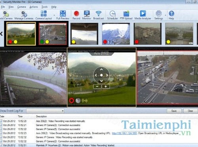Select the street intersection camera preview
This screenshot has height=147, width=198.
click(x=168, y=78)
